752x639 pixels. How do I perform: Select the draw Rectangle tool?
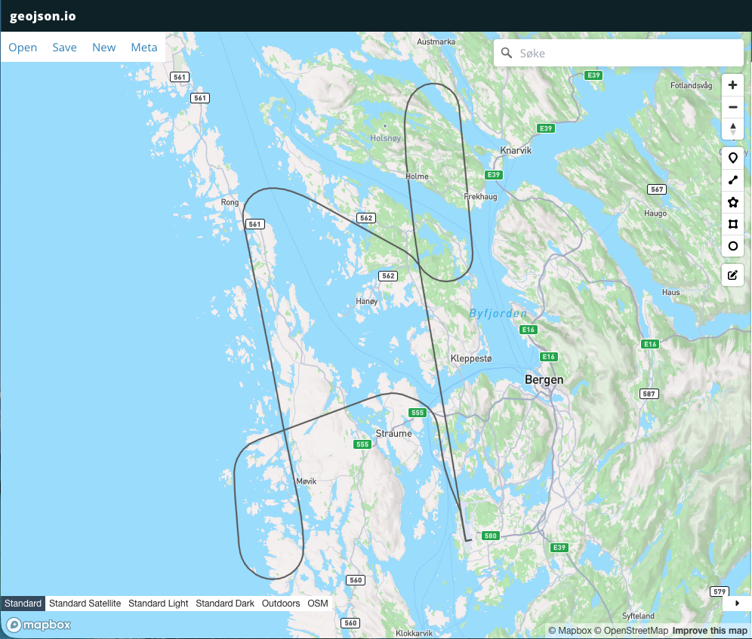click(732, 224)
